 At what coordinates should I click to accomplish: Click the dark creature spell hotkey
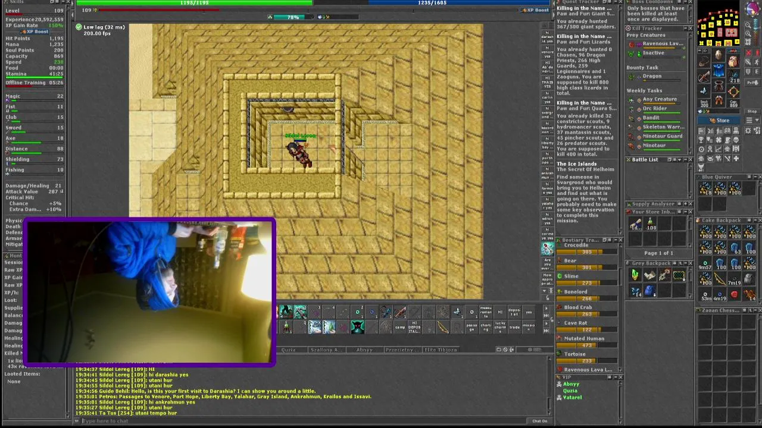click(x=358, y=327)
